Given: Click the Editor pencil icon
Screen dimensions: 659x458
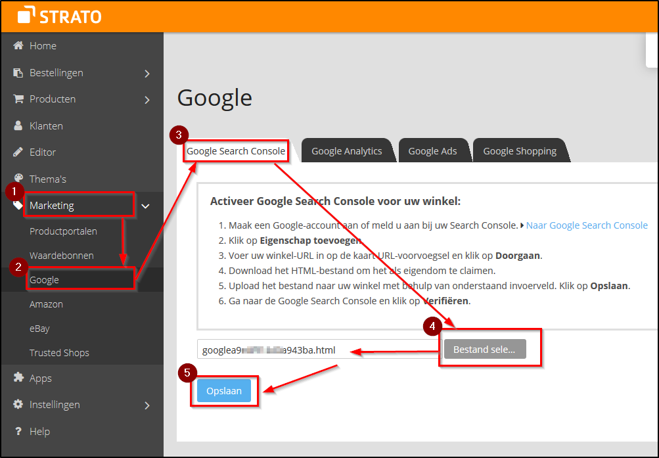Looking at the screenshot, I should [18, 152].
